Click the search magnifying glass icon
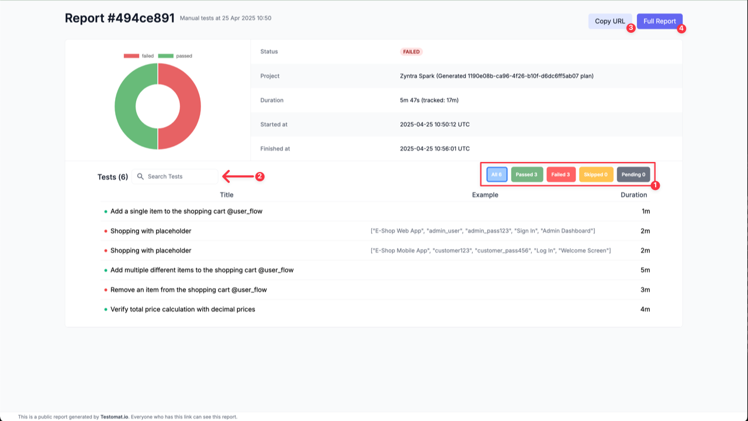This screenshot has height=421, width=748. point(140,176)
